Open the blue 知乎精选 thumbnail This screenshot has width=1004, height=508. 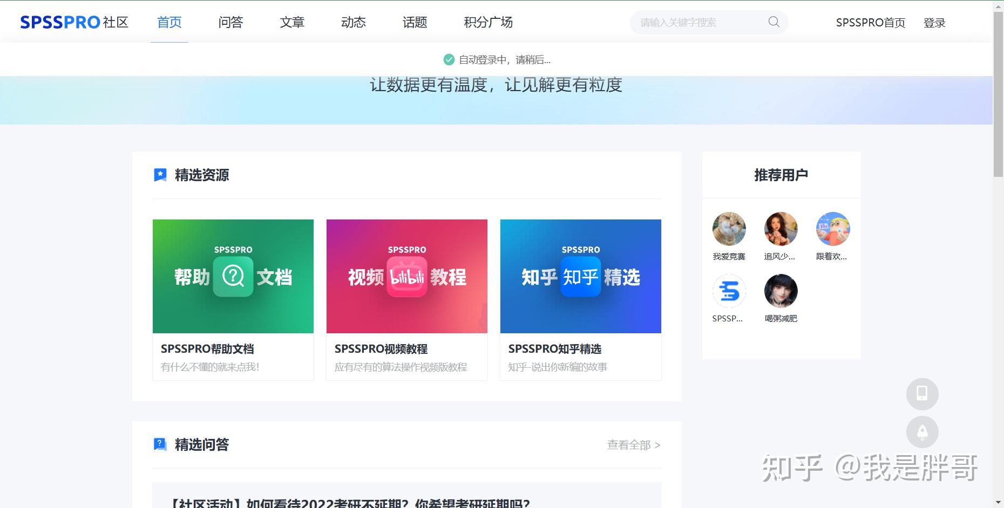click(581, 276)
